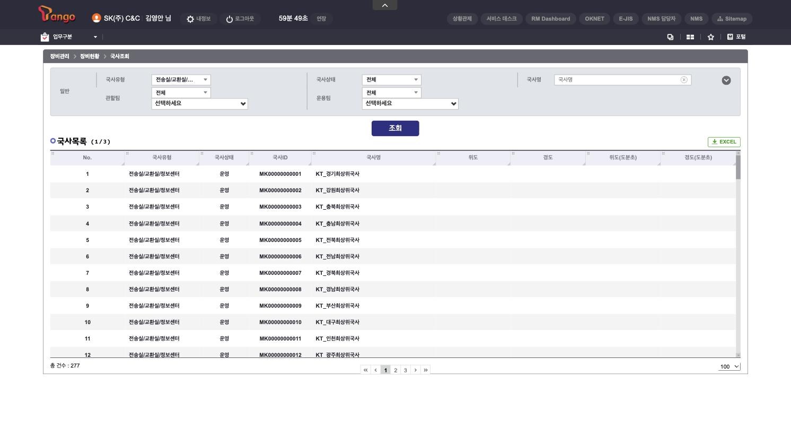This screenshot has height=430, width=791.
Task: Click the table vertical scrollbar thumb
Action: [x=738, y=167]
